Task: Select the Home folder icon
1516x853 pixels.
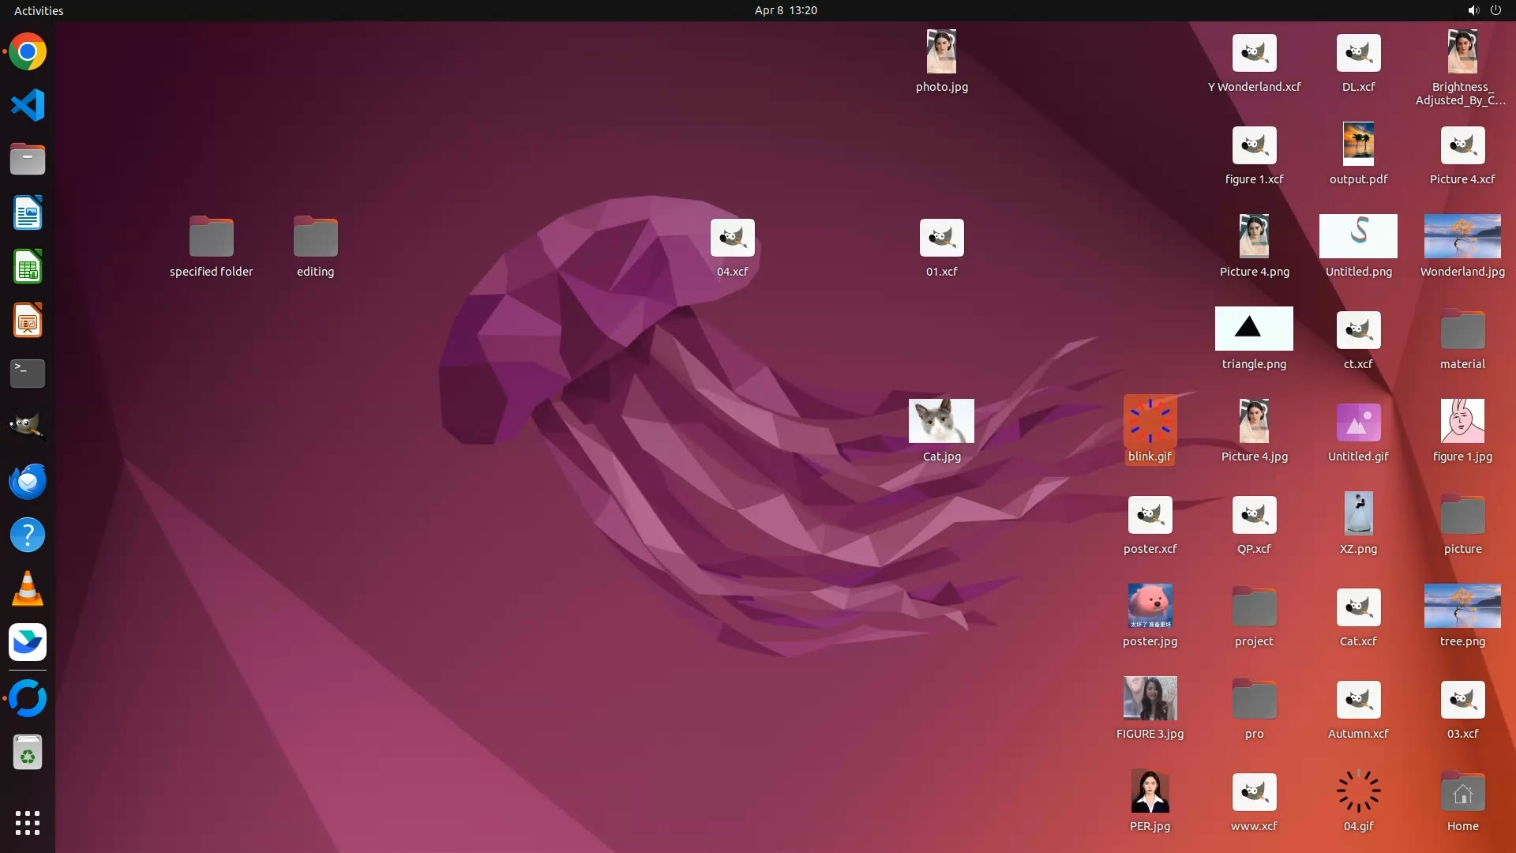Action: click(1462, 793)
